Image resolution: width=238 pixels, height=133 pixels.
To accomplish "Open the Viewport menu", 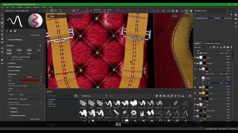I will tap(28, 7).
